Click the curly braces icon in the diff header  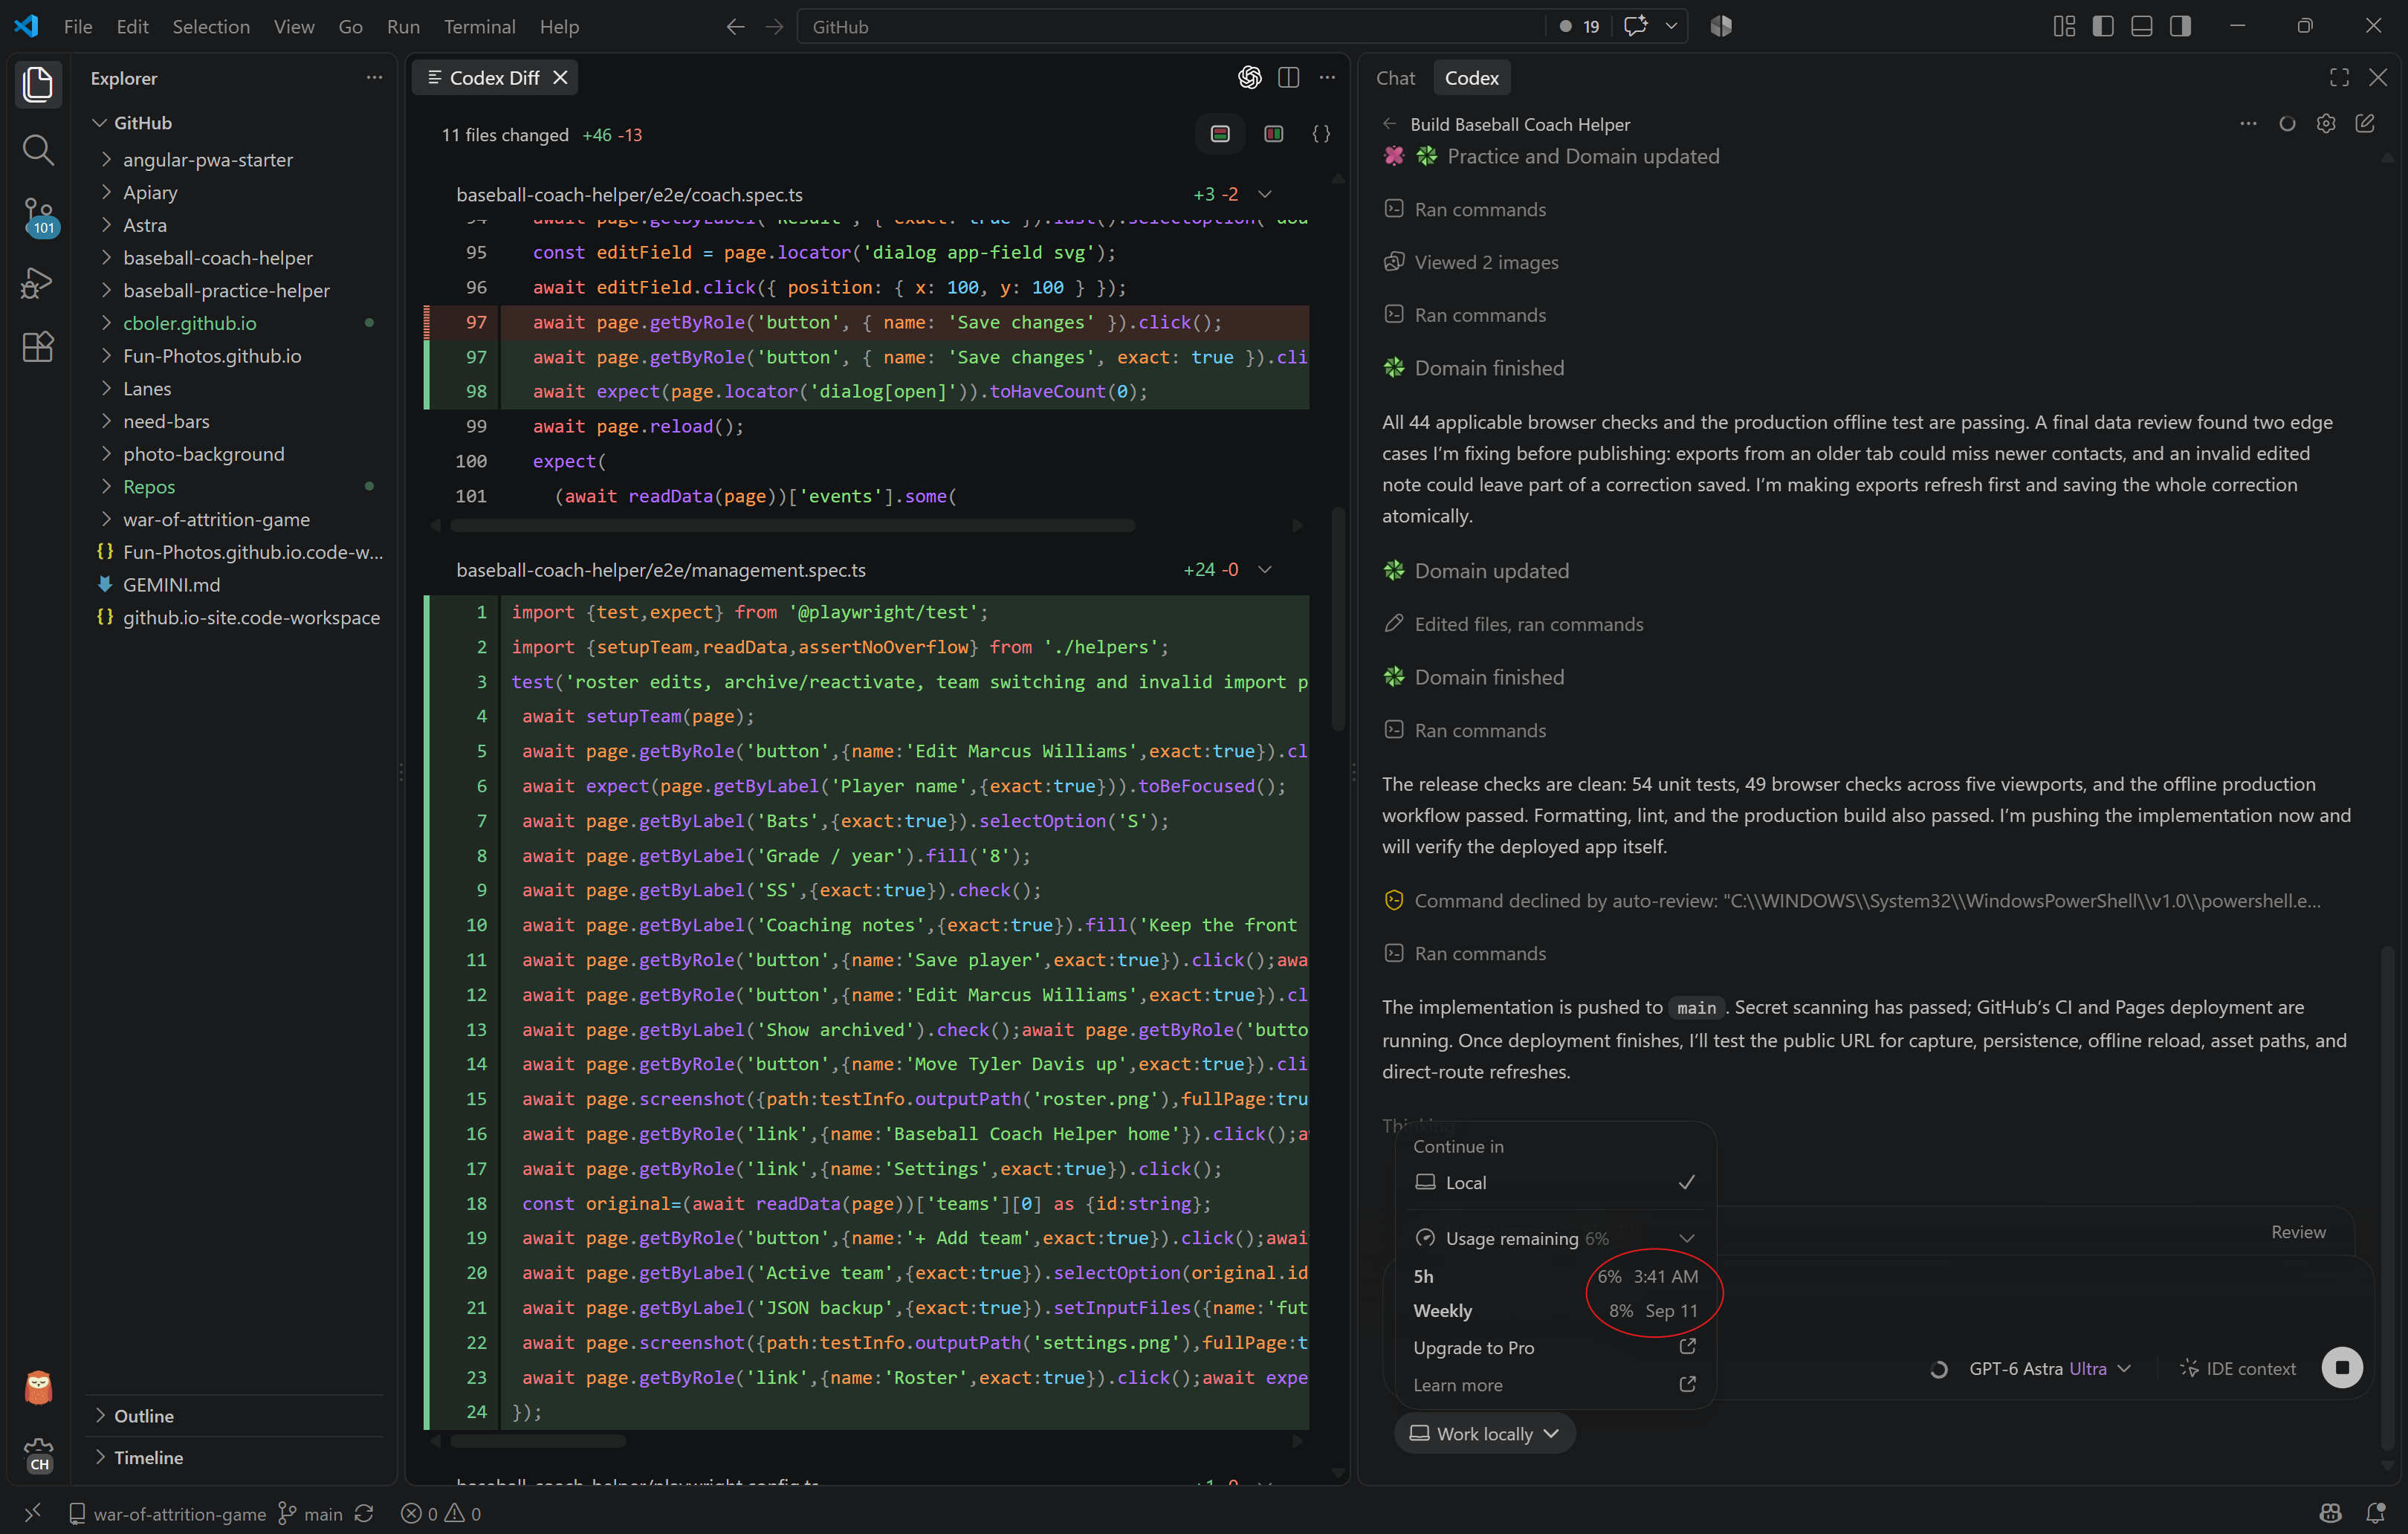[x=1321, y=134]
